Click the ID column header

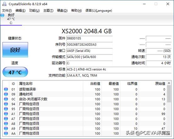[x=13, y=84]
